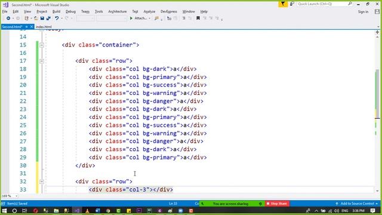The image size is (382, 215).
Task: Collapse the container div on line 15
Action: point(42,45)
